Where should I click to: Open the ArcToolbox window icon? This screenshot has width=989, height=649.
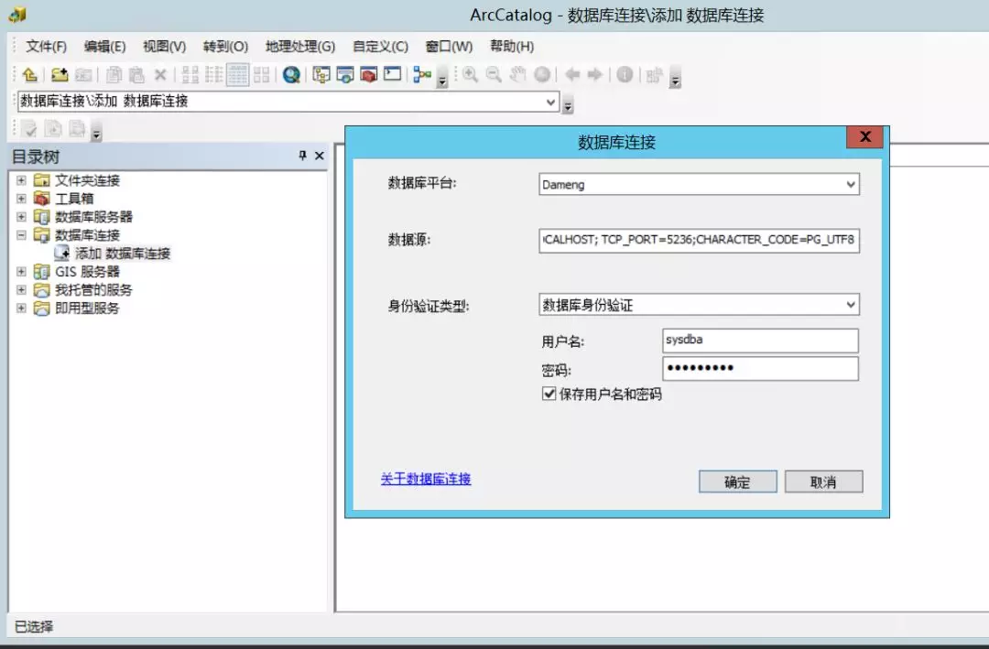click(x=367, y=75)
